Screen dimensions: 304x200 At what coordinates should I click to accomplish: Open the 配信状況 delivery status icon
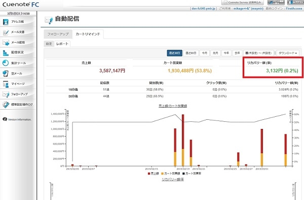(6, 53)
